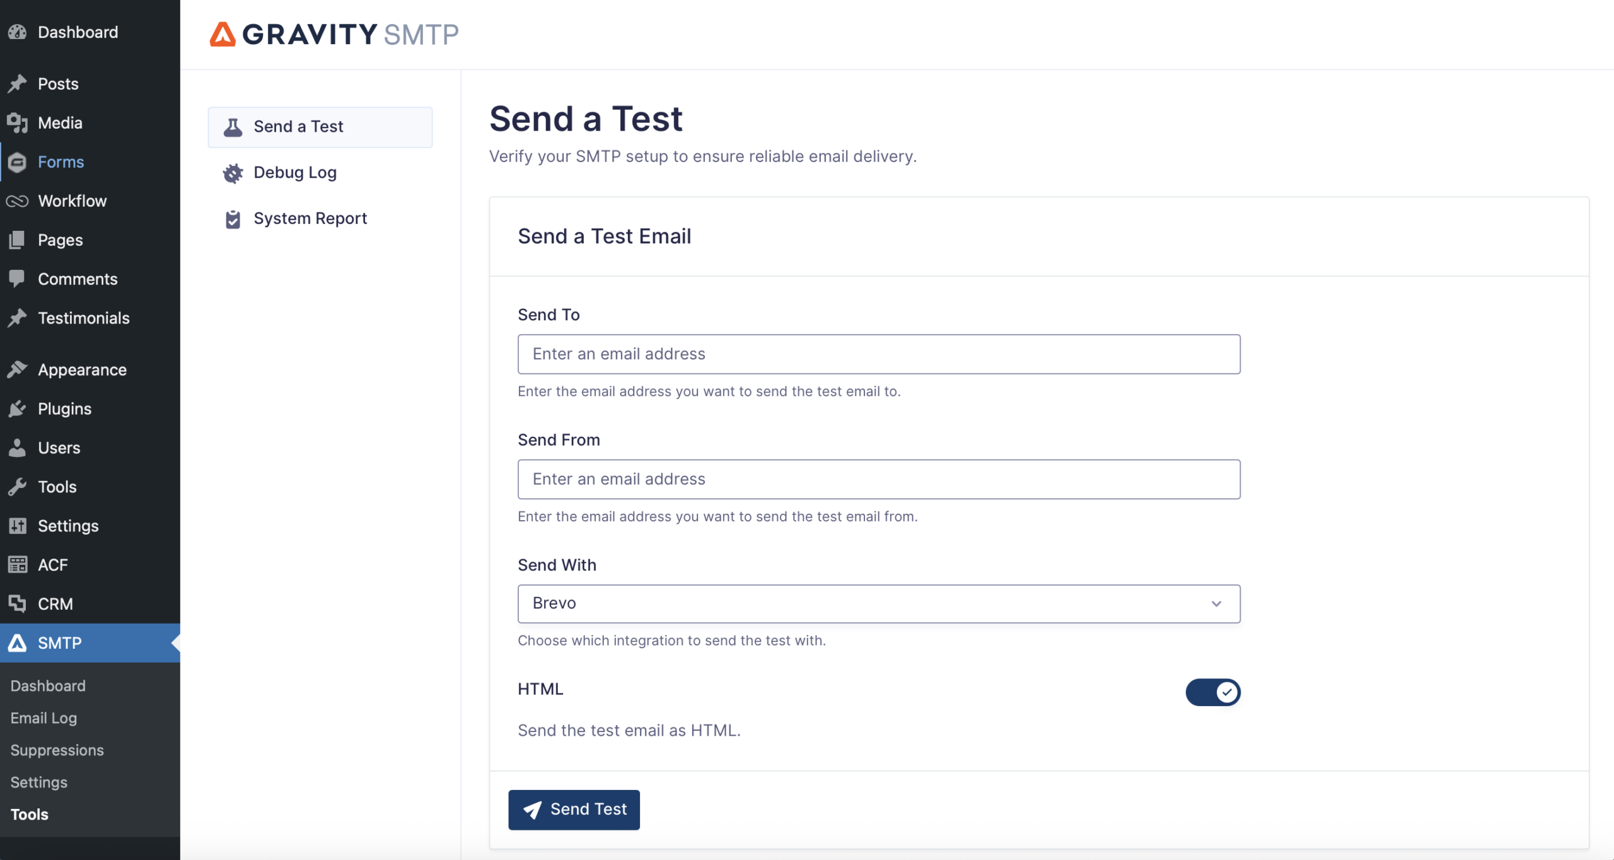Open the Email Log submenu item

coord(44,718)
